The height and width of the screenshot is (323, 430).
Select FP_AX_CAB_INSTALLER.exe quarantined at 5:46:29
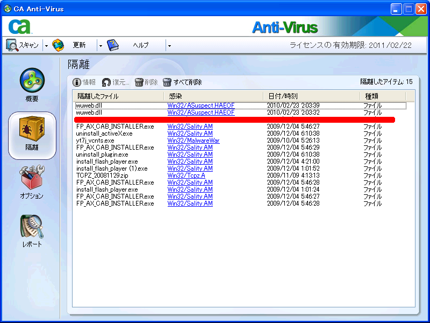[x=240, y=148]
